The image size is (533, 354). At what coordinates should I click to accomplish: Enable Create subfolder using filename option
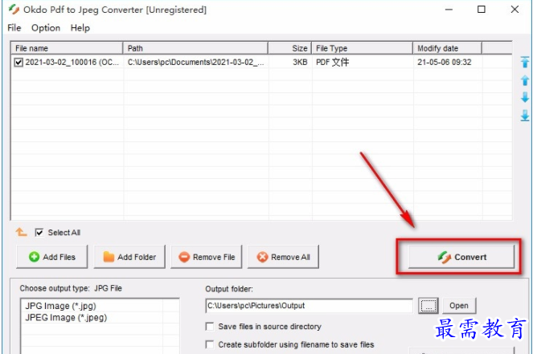210,344
